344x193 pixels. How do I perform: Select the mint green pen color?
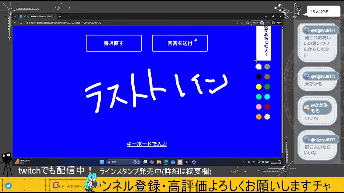[x=259, y=97]
